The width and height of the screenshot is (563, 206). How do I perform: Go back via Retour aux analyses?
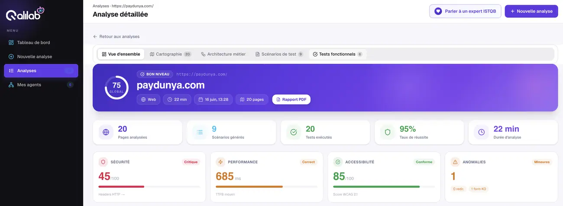pyautogui.click(x=116, y=36)
